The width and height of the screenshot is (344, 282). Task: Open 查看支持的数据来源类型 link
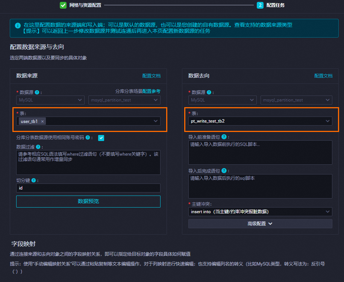pyautogui.click(x=263, y=25)
